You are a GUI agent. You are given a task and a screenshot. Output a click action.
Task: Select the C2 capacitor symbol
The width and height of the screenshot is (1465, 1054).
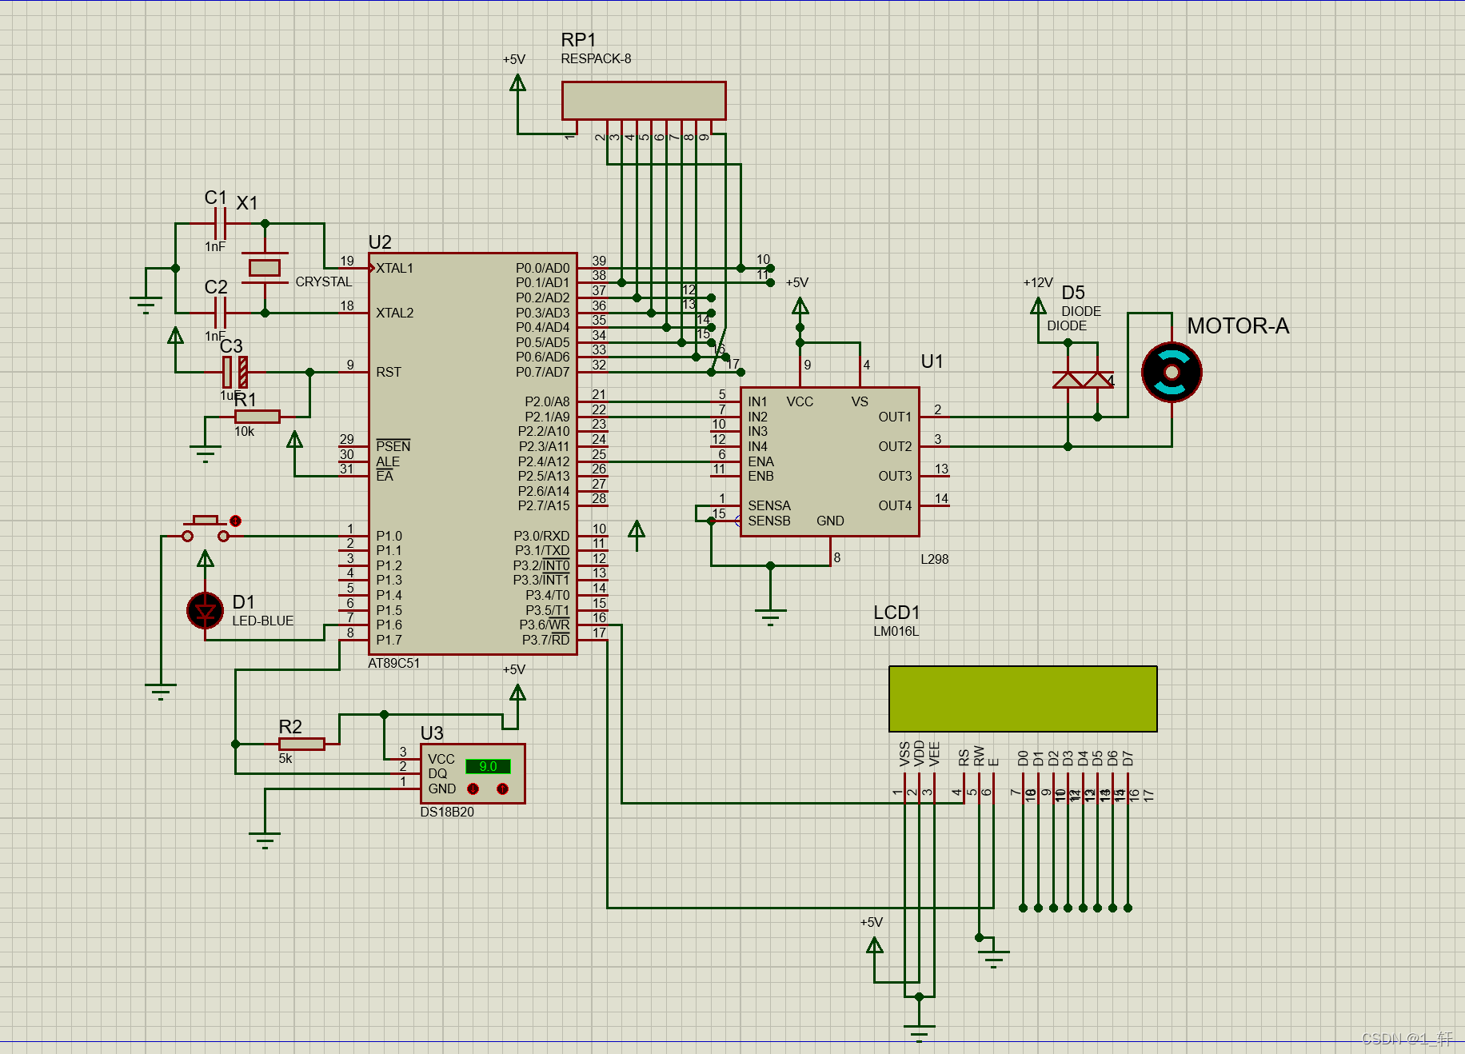(220, 313)
